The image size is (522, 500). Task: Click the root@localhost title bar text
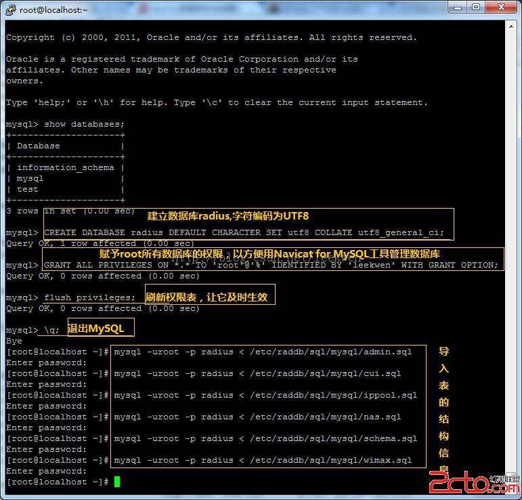(53, 10)
